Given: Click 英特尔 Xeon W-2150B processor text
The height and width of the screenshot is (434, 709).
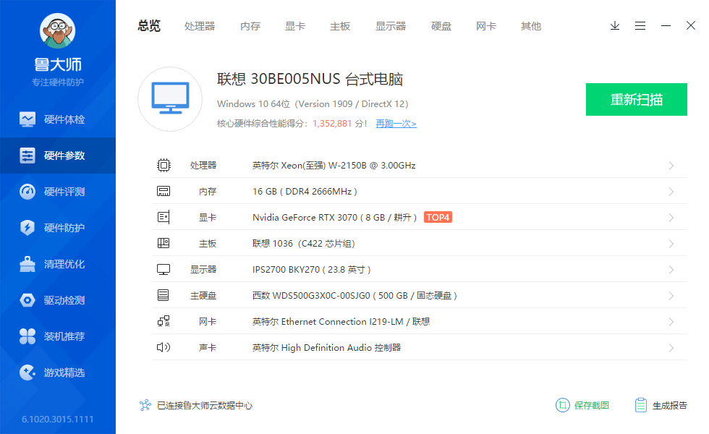Looking at the screenshot, I should tap(334, 166).
